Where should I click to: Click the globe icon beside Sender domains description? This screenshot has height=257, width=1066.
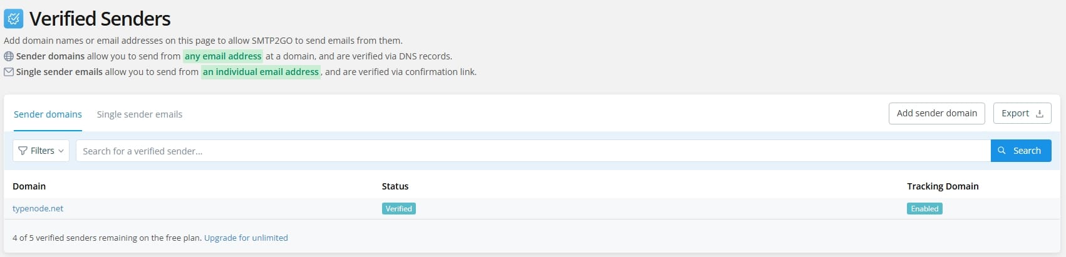pos(9,56)
